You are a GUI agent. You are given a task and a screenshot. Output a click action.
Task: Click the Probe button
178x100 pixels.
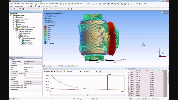pyautogui.click(x=56, y=6)
